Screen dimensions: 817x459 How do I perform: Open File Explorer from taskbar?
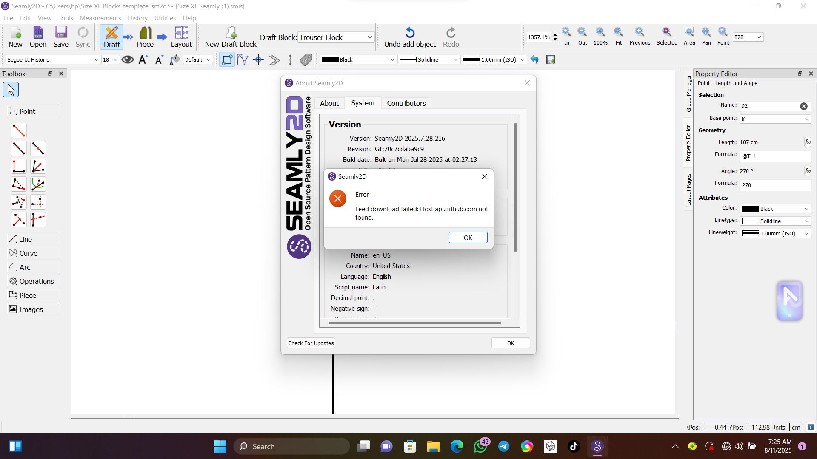(x=433, y=446)
